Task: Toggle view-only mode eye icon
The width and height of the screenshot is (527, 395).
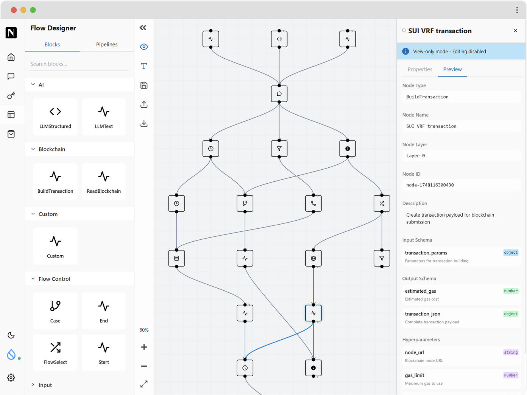Action: tap(144, 47)
